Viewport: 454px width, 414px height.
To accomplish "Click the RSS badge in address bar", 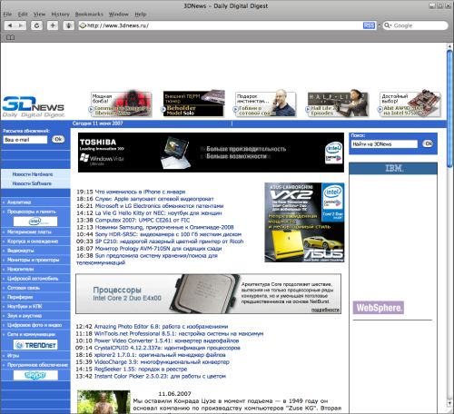I will (x=369, y=25).
